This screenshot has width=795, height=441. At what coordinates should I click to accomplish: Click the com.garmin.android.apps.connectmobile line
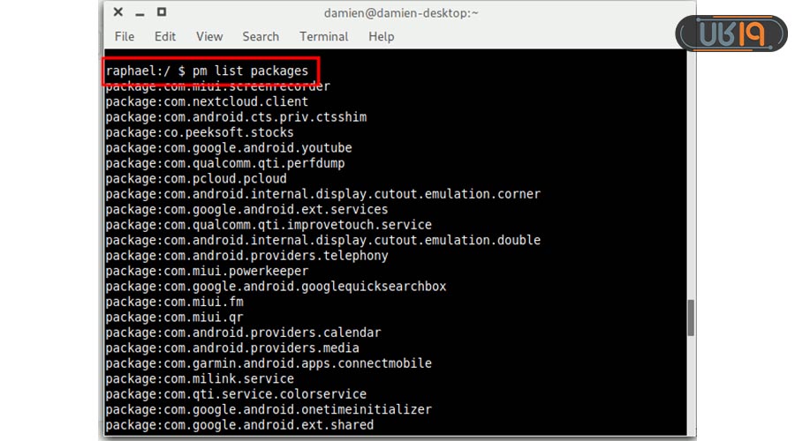pos(269,363)
